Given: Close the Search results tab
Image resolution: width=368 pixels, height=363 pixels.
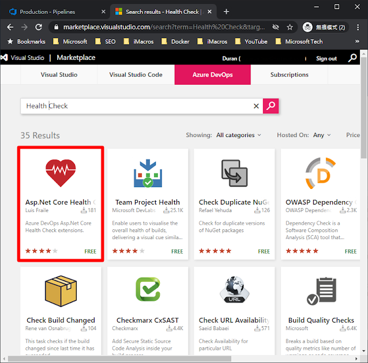Looking at the screenshot, I should pos(209,12).
